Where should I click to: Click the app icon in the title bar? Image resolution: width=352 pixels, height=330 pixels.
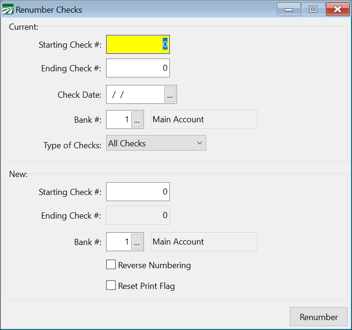(8, 9)
